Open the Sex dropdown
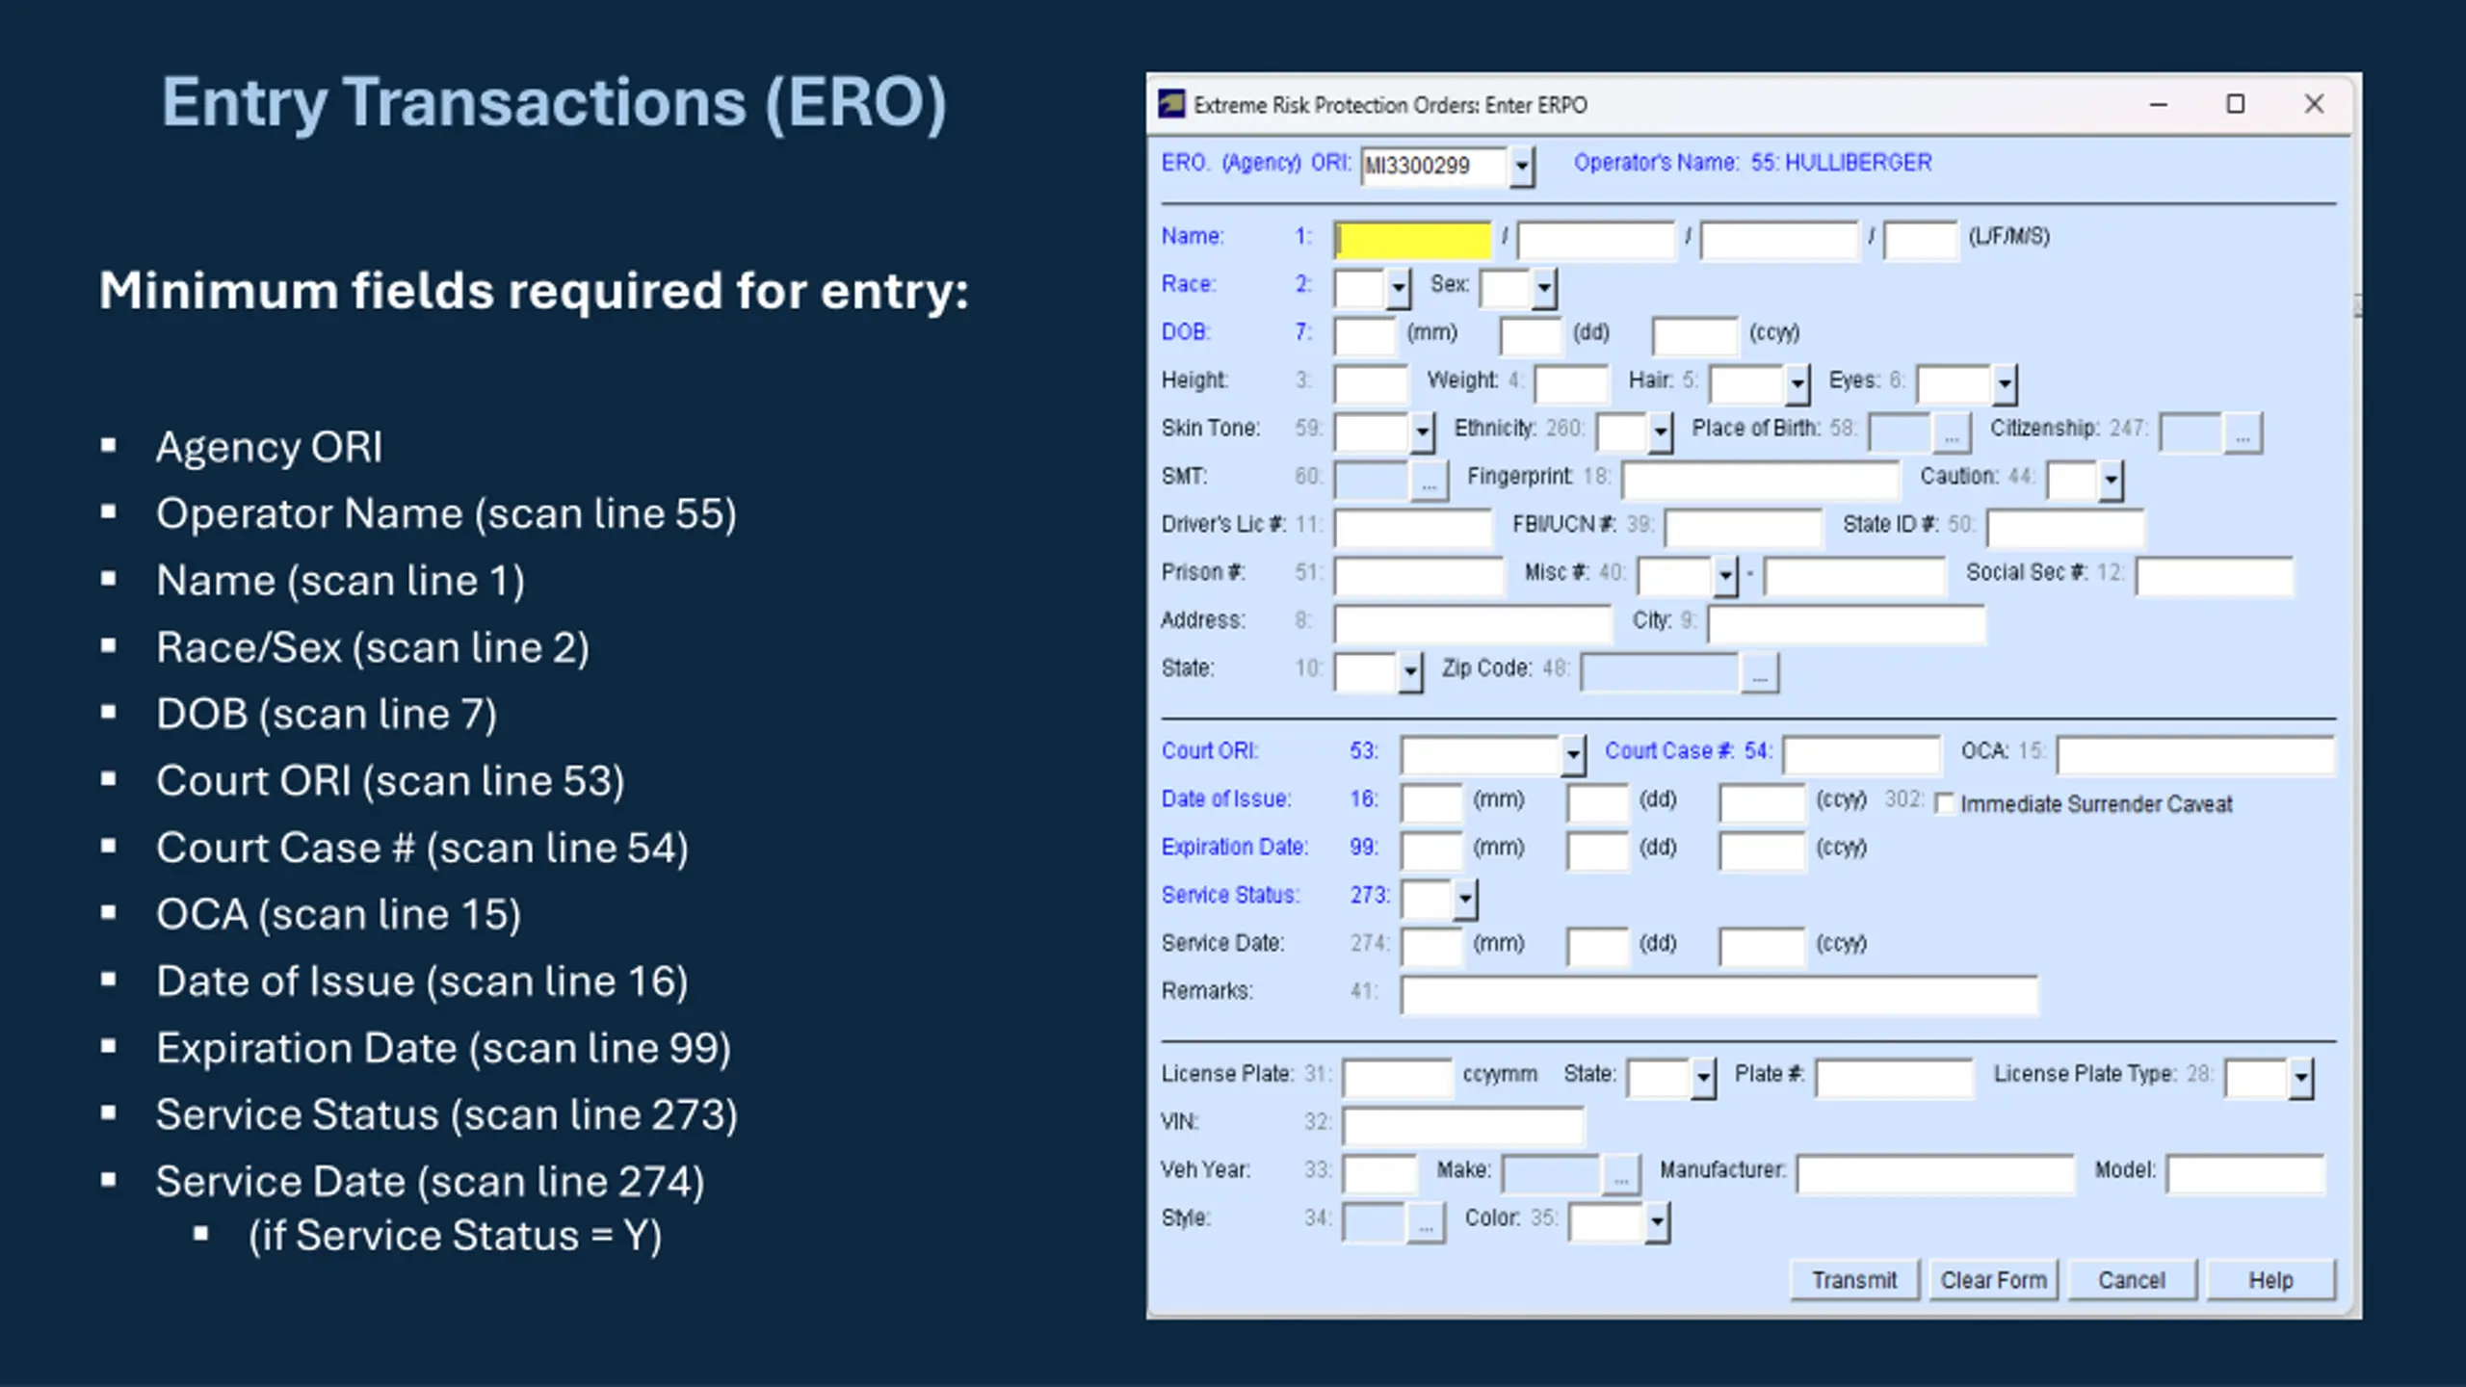This screenshot has height=1387, width=2466. 1544,288
